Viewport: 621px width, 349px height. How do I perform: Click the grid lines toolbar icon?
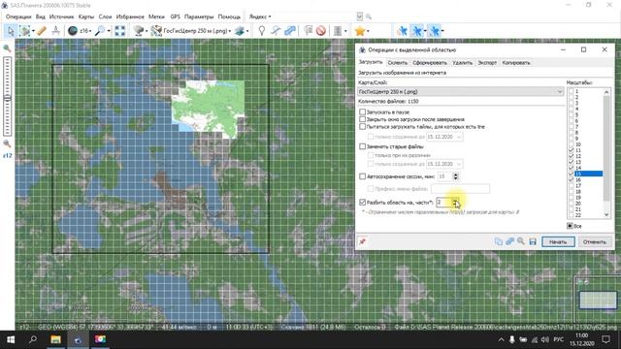point(338,31)
